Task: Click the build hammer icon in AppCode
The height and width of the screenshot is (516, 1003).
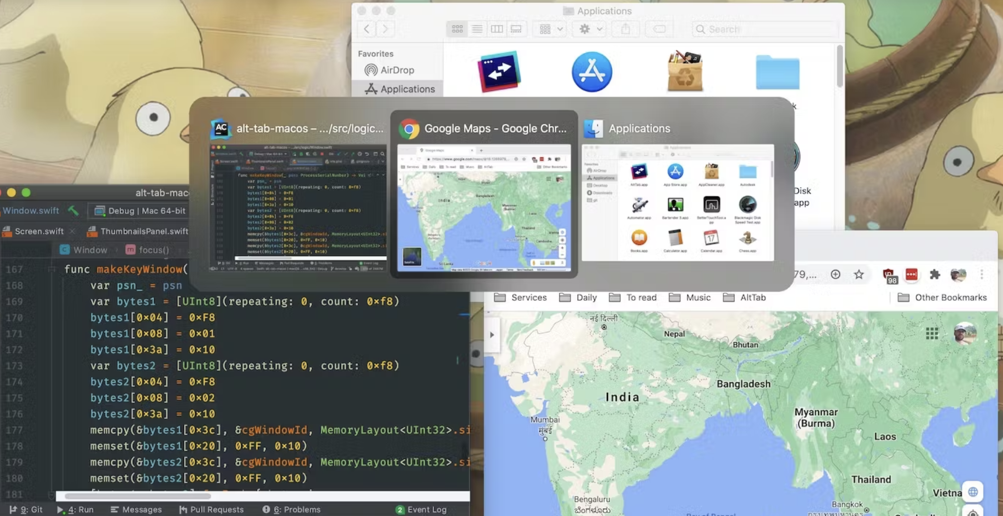Action: [73, 210]
